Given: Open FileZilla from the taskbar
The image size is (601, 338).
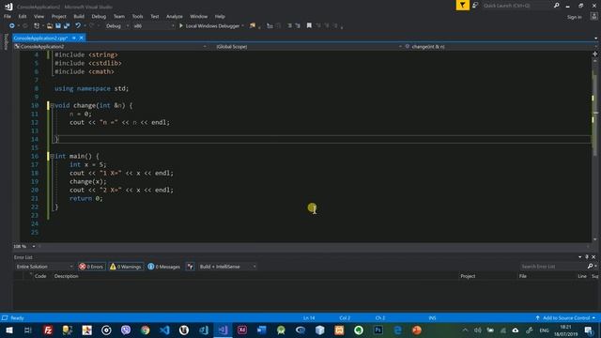Looking at the screenshot, I should [48, 330].
